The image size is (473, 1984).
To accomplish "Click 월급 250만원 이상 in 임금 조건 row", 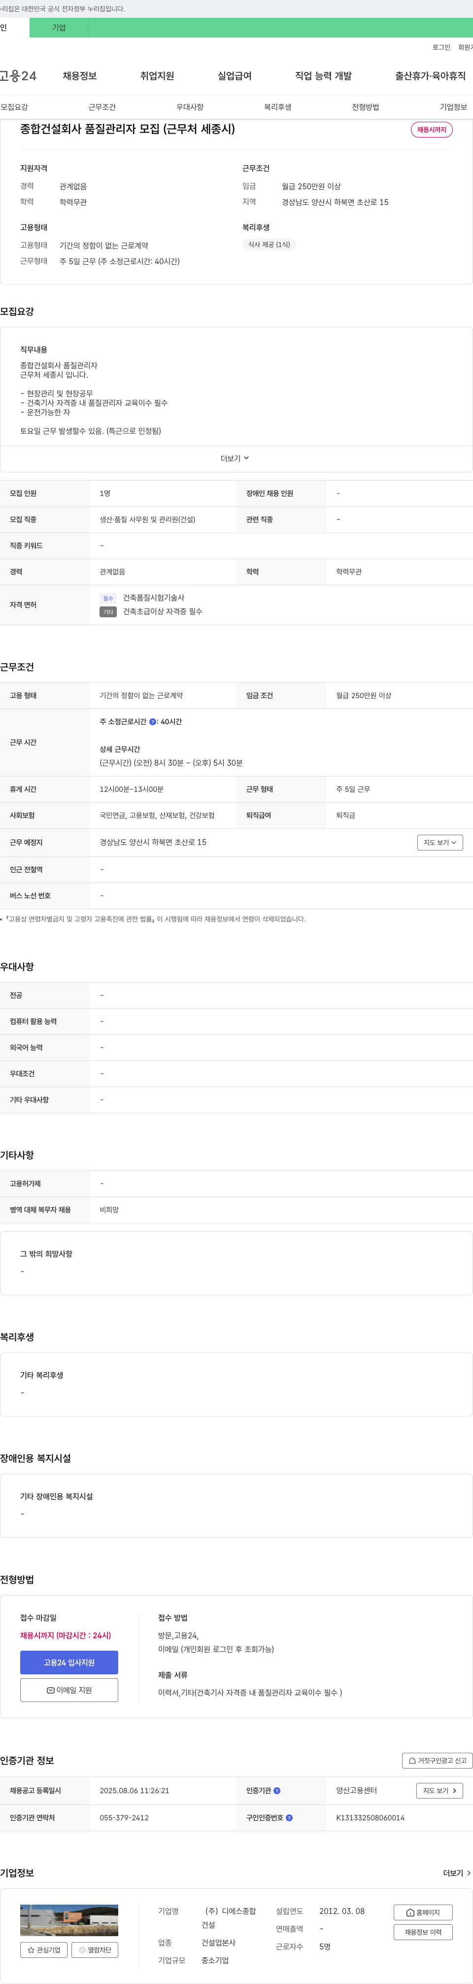I will [364, 696].
